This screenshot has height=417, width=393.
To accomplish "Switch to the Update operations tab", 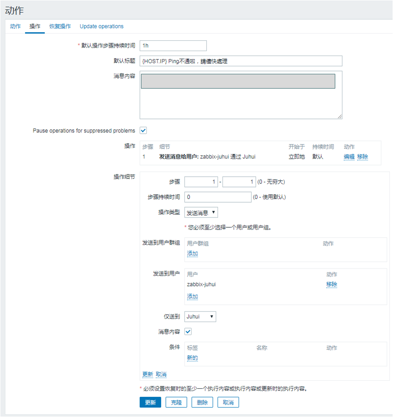I will click(x=101, y=26).
